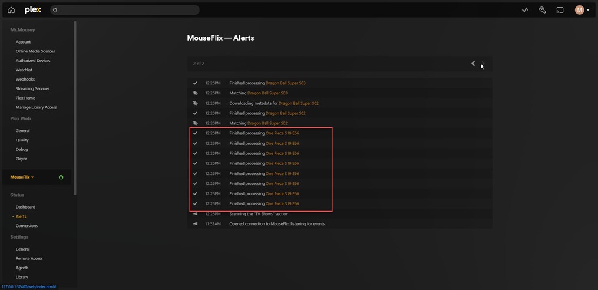This screenshot has height=290, width=598.
Task: Open the Cast player icon
Action: (x=560, y=10)
